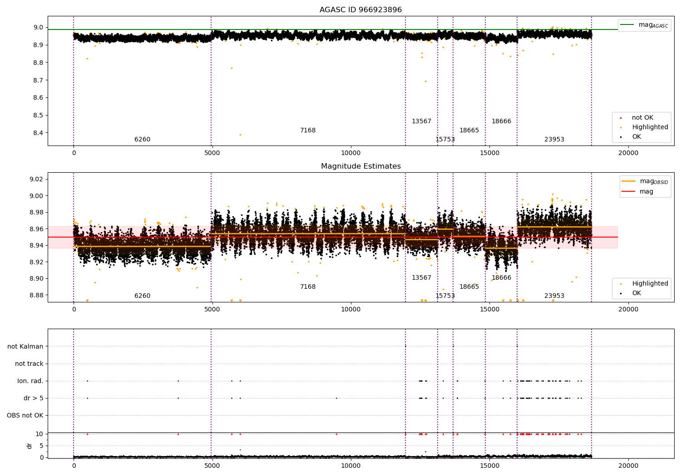The width and height of the screenshot is (681, 476).
Task: Click the mag OBSID legend label
Action: pos(654,181)
